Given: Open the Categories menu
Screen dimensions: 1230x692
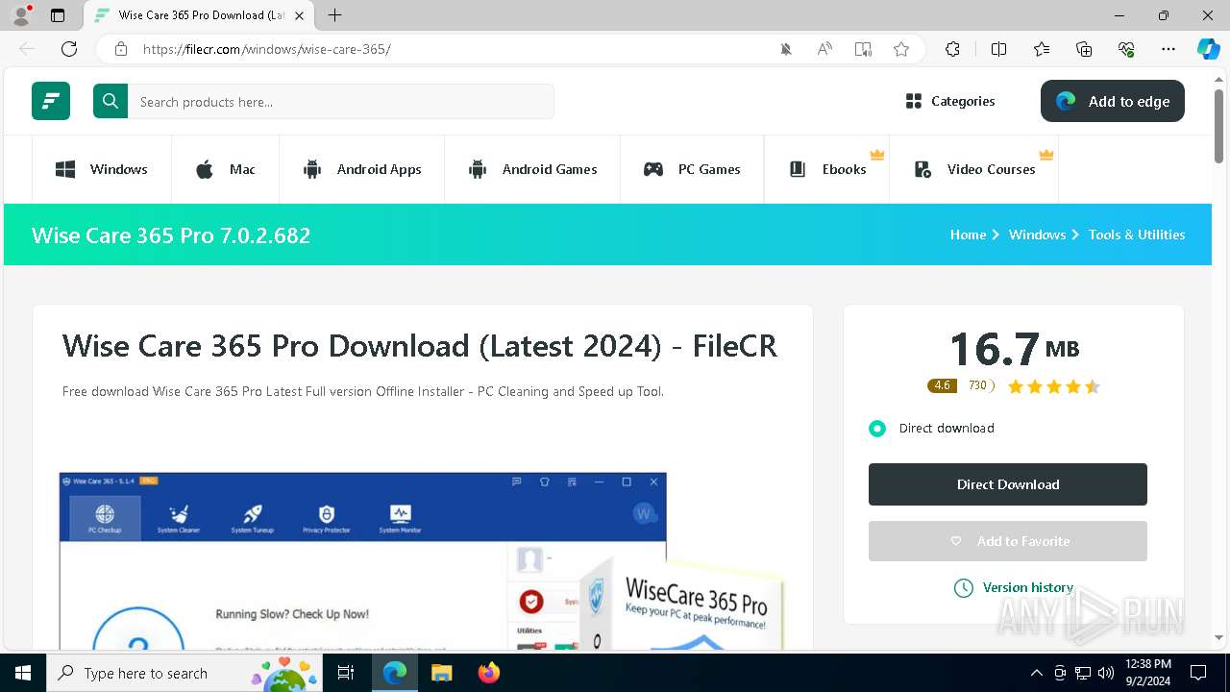Looking at the screenshot, I should (x=950, y=101).
